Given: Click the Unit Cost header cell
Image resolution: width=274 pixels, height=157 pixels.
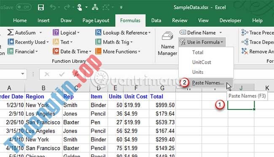Looking at the screenshot, I should pyautogui.click(x=136, y=97).
